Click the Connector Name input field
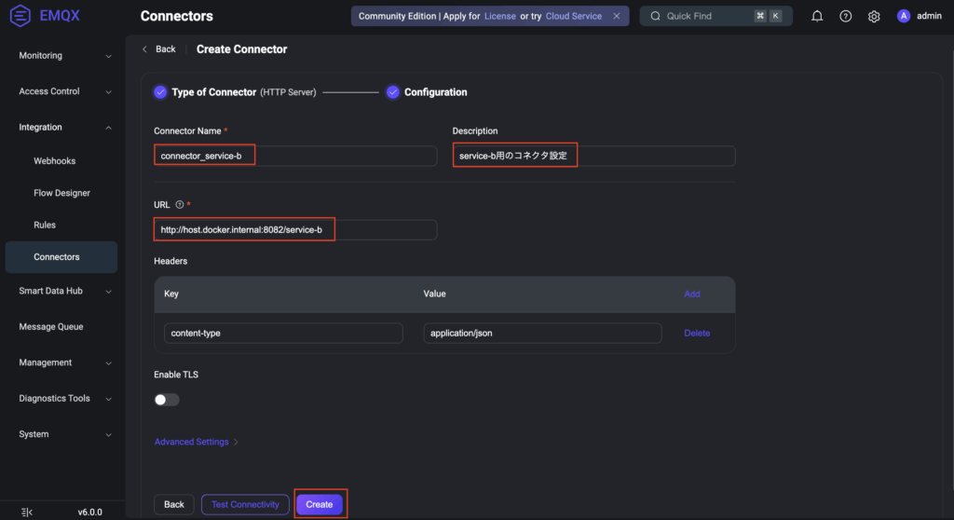Viewport: 954px width, 520px height. pos(294,156)
